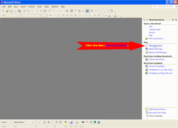This screenshot has height=128, width=178.
Task: Click the Blank Web Page link
Action: click(x=156, y=49)
